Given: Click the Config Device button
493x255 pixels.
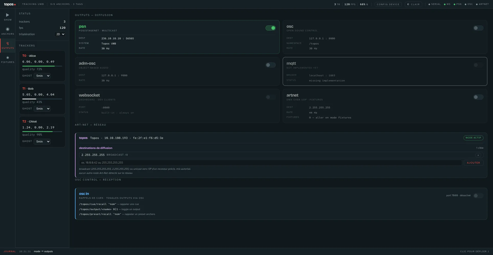Looking at the screenshot, I should tap(388, 4).
